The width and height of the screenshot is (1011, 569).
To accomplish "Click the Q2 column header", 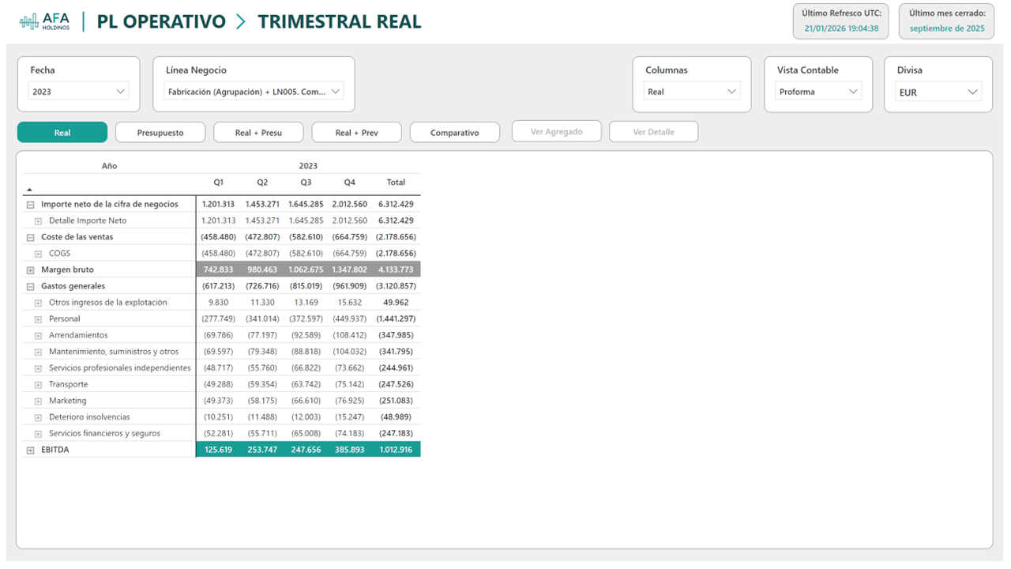I will point(262,183).
